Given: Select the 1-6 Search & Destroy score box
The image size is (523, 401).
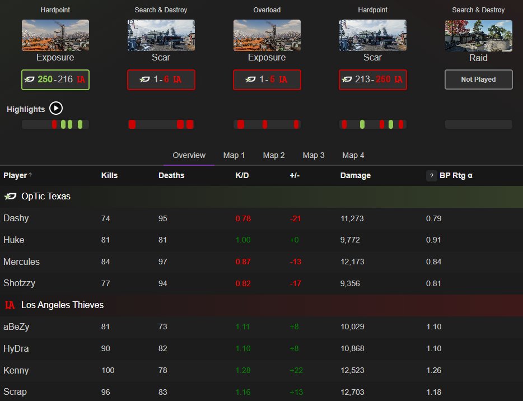Looking at the screenshot, I should pyautogui.click(x=161, y=80).
